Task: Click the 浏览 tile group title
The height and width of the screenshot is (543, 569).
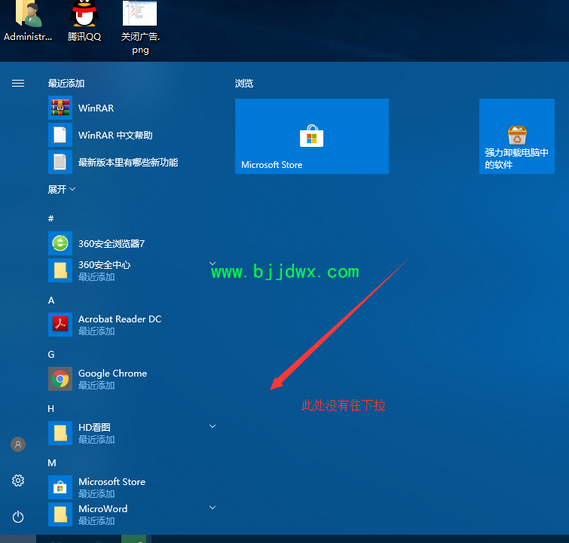Action: coord(244,84)
